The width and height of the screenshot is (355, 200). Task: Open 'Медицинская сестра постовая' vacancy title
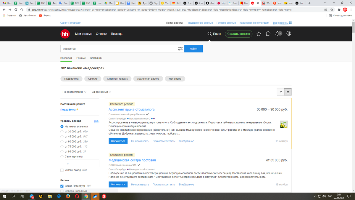[132, 160]
